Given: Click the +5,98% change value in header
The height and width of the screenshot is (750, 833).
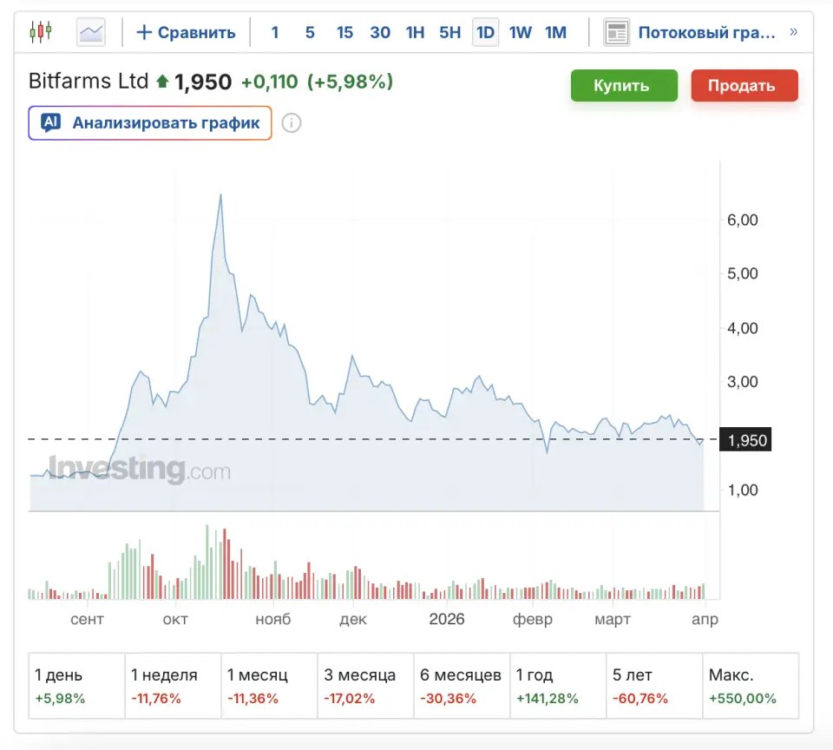Looking at the screenshot, I should coord(350,82).
